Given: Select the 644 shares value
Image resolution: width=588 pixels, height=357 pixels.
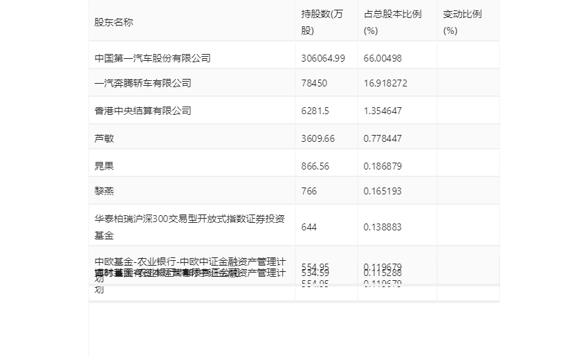Looking at the screenshot, I should [x=309, y=227].
